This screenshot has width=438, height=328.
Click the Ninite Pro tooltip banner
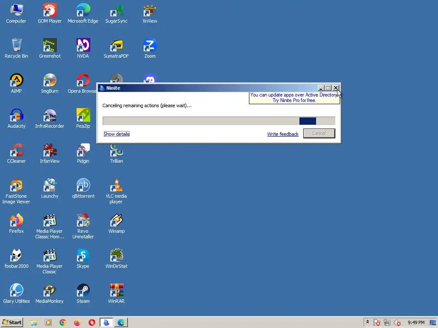click(294, 98)
